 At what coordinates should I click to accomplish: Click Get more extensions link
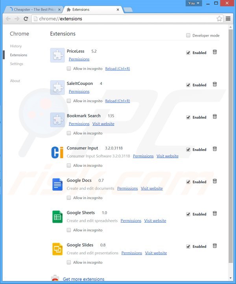pos(84,279)
